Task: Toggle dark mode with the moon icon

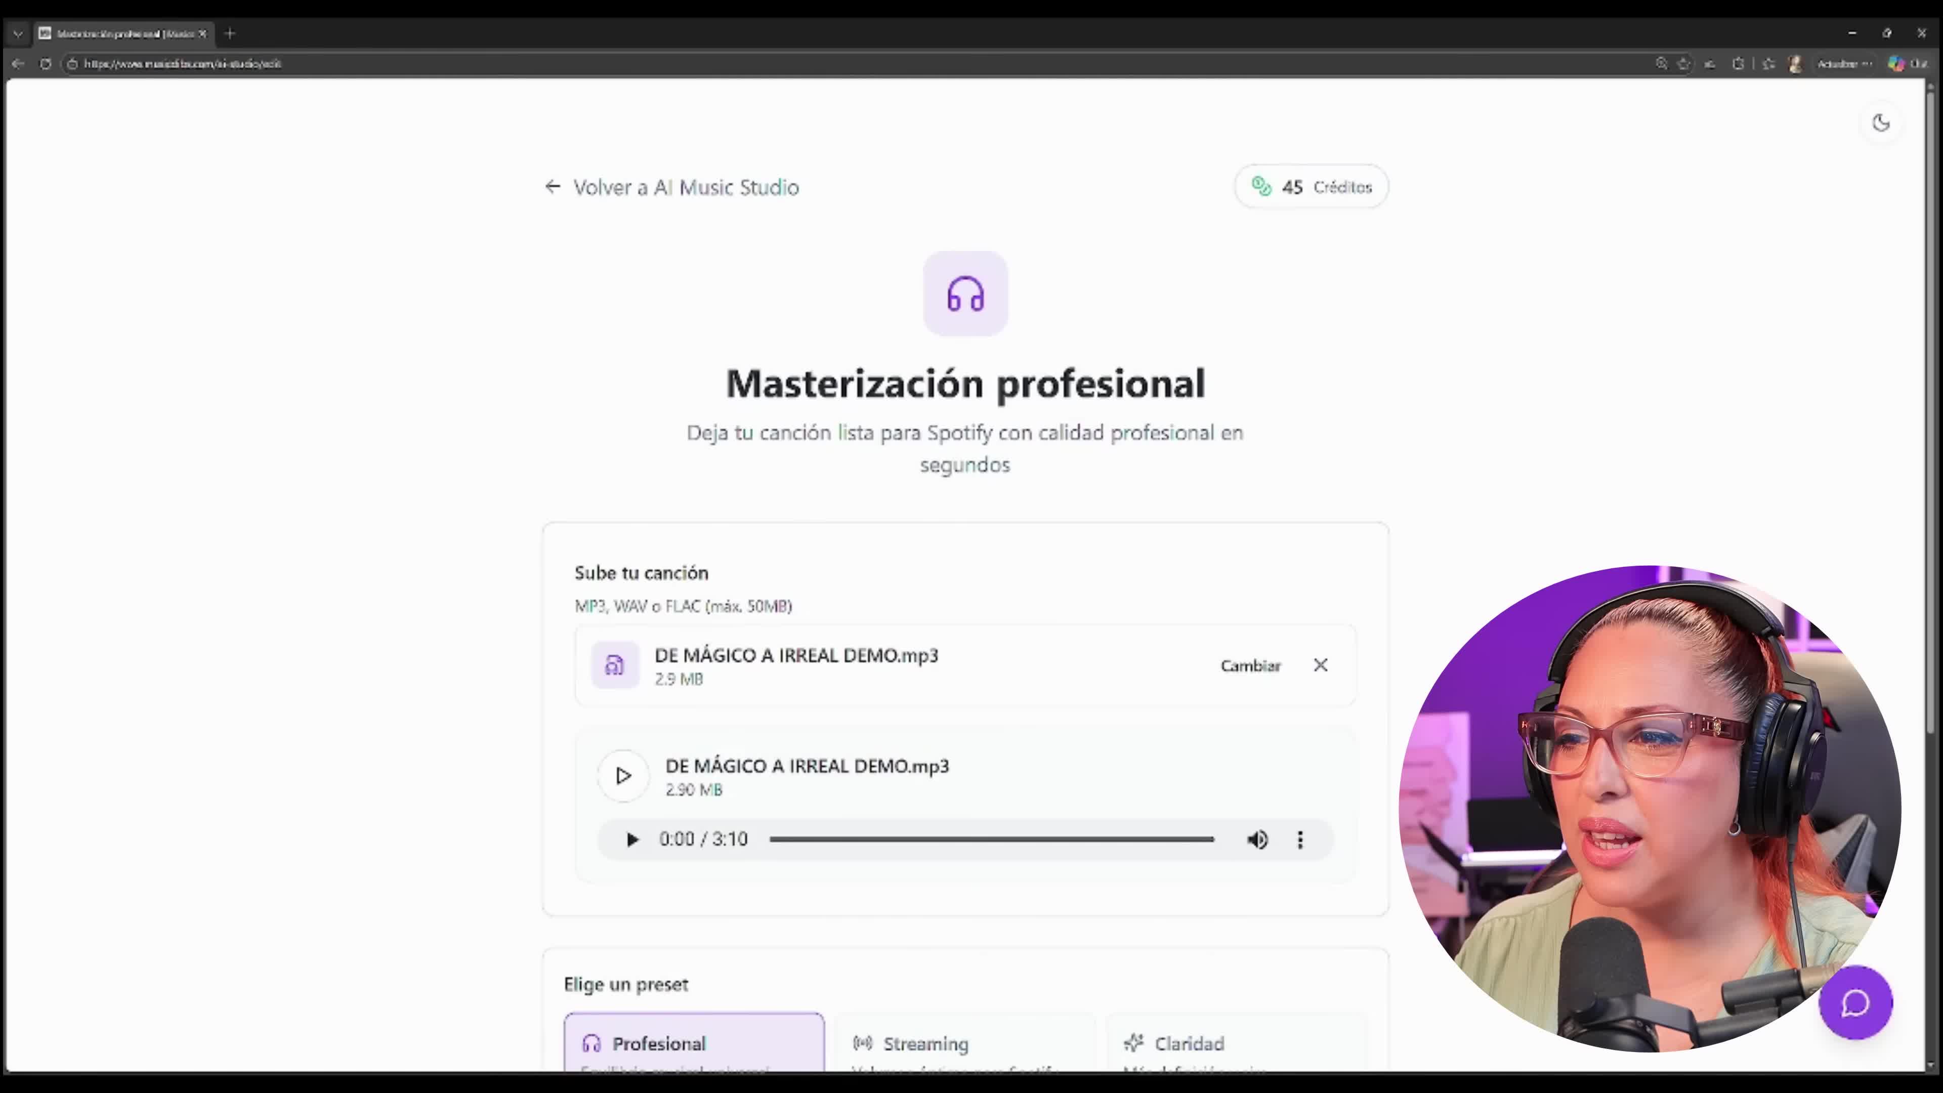Action: (x=1880, y=122)
